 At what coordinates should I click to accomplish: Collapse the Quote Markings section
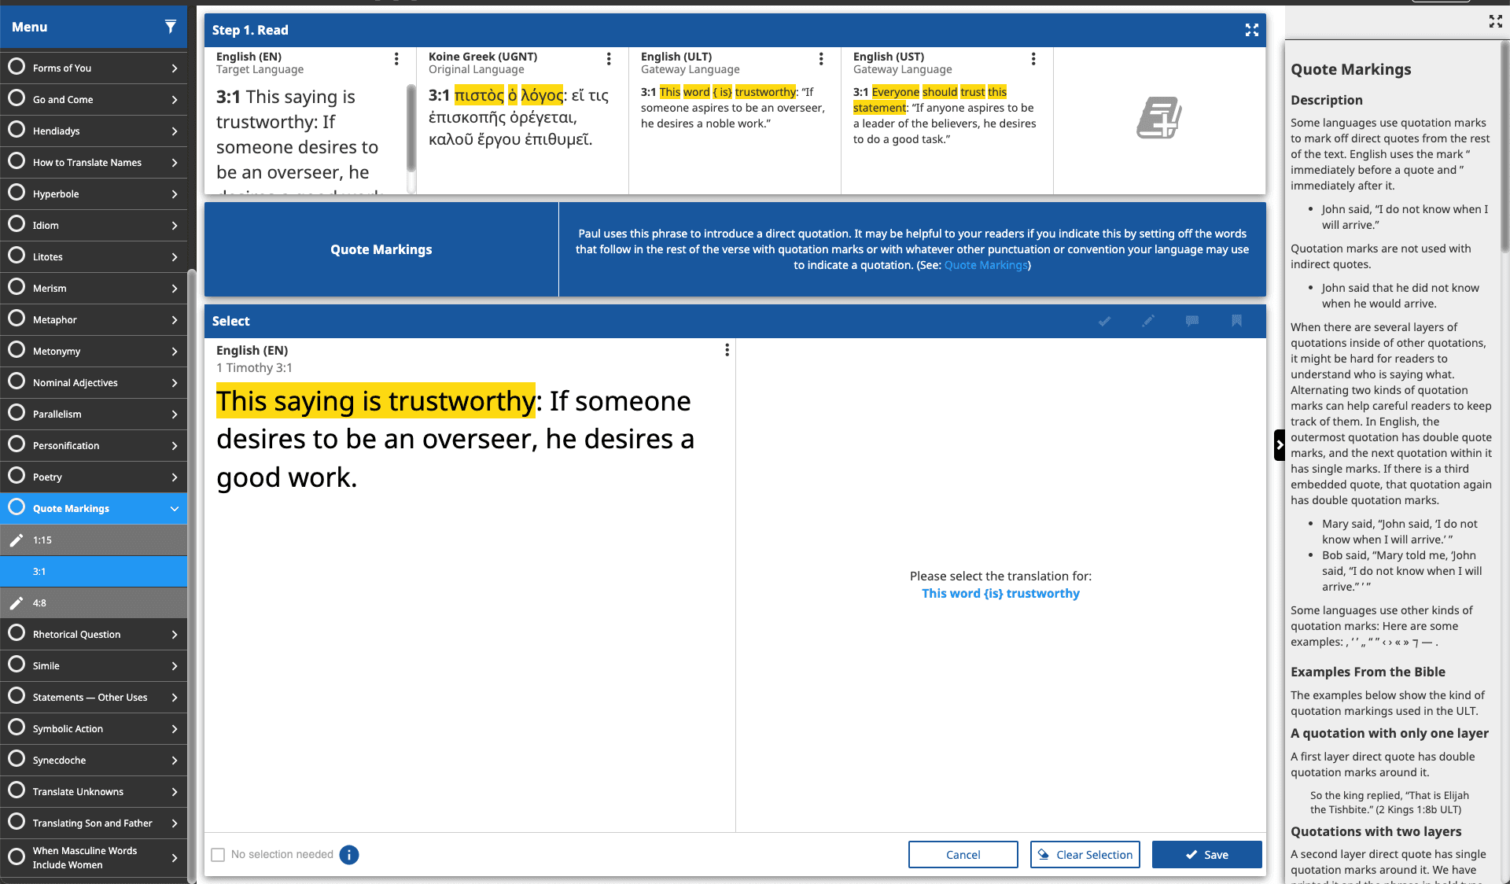coord(174,509)
